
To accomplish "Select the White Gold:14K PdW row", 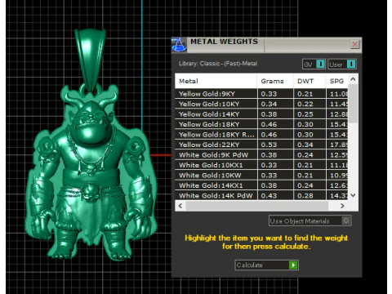I will [x=261, y=195].
